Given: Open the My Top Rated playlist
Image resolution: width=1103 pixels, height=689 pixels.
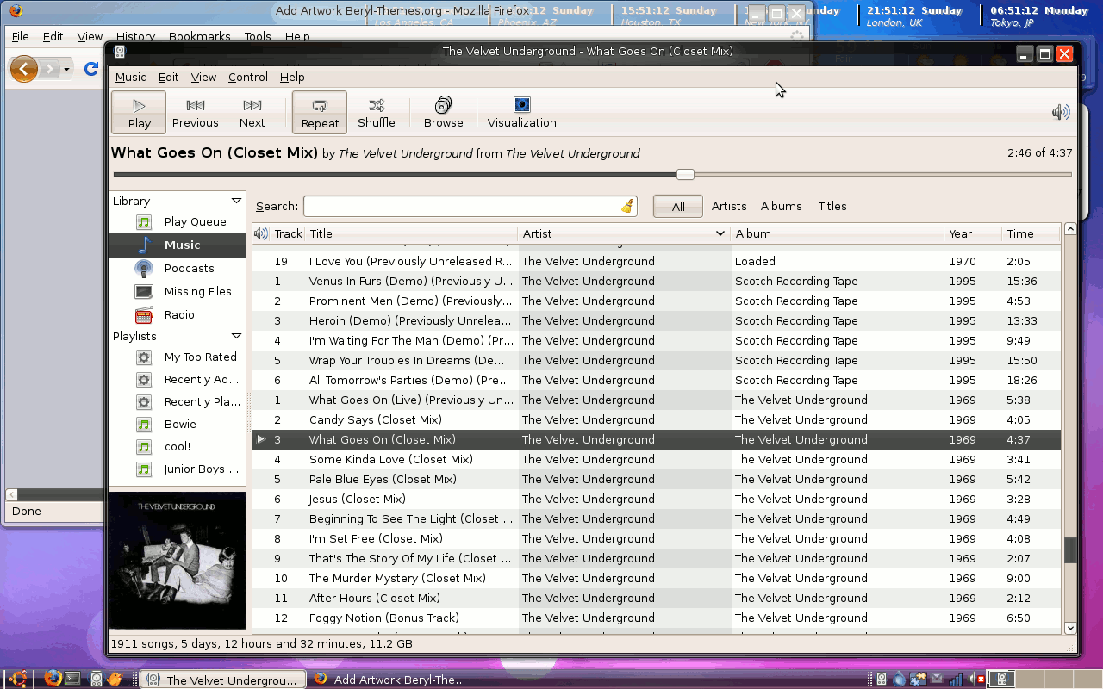Looking at the screenshot, I should coord(178,357).
